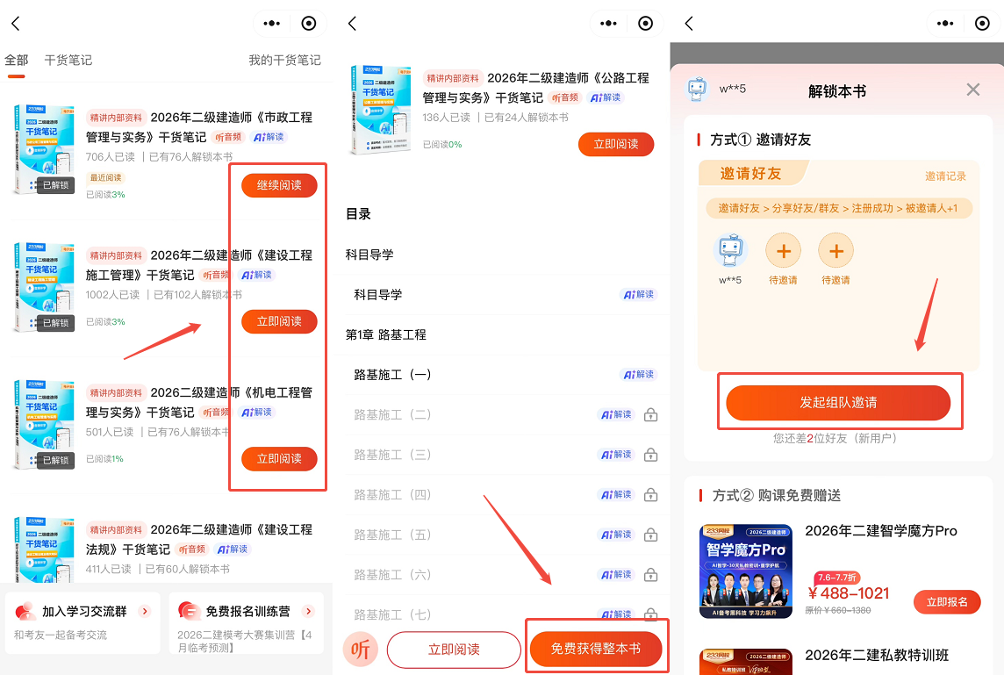Screen dimensions: 1004x675
Task: Click the lock icon beside 路基施工（二）
Action: coord(650,415)
